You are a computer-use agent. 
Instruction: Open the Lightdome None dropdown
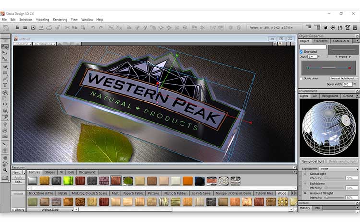click(339, 169)
